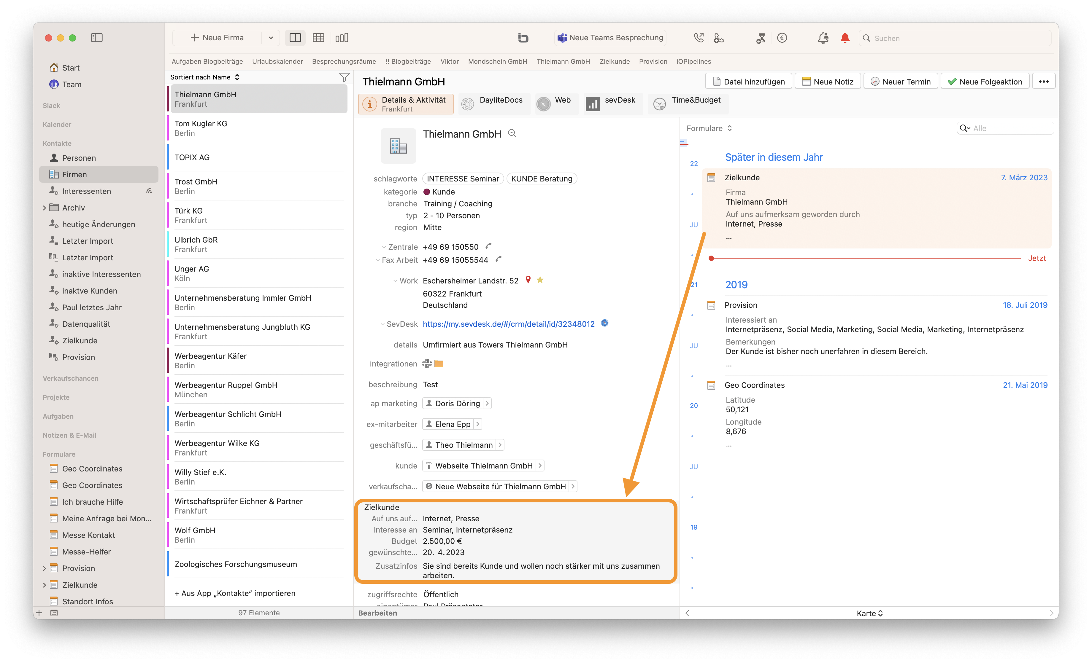Viewport: 1092px width, 663px height.
Task: Click the map pin next to Work address
Action: (x=528, y=279)
